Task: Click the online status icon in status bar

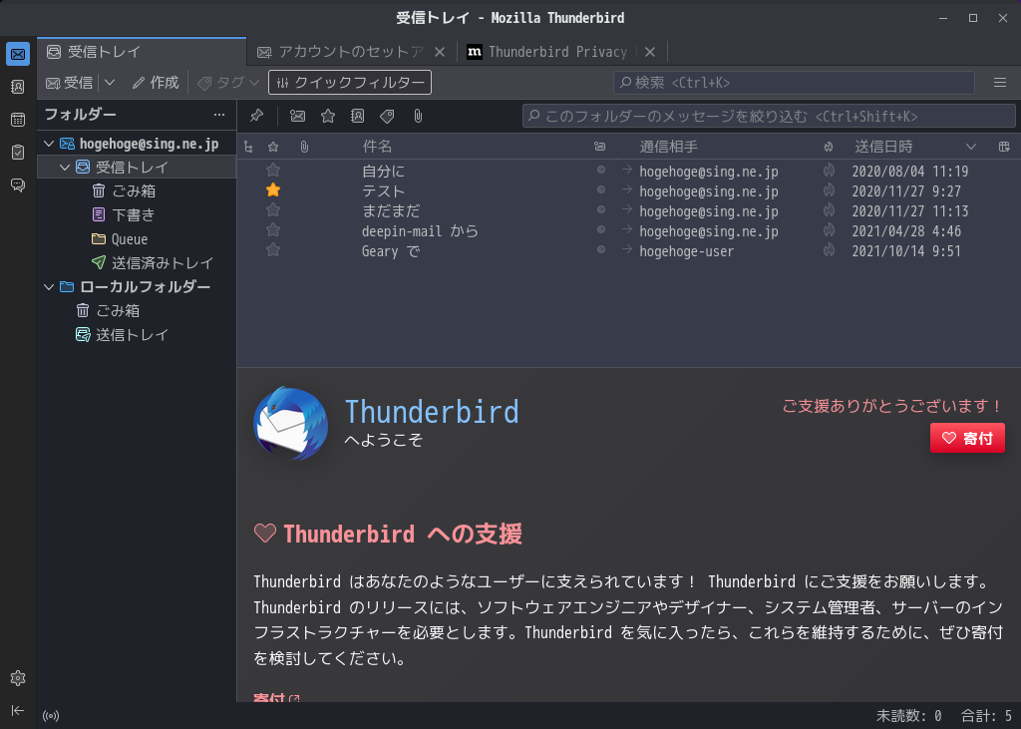Action: pyautogui.click(x=51, y=716)
